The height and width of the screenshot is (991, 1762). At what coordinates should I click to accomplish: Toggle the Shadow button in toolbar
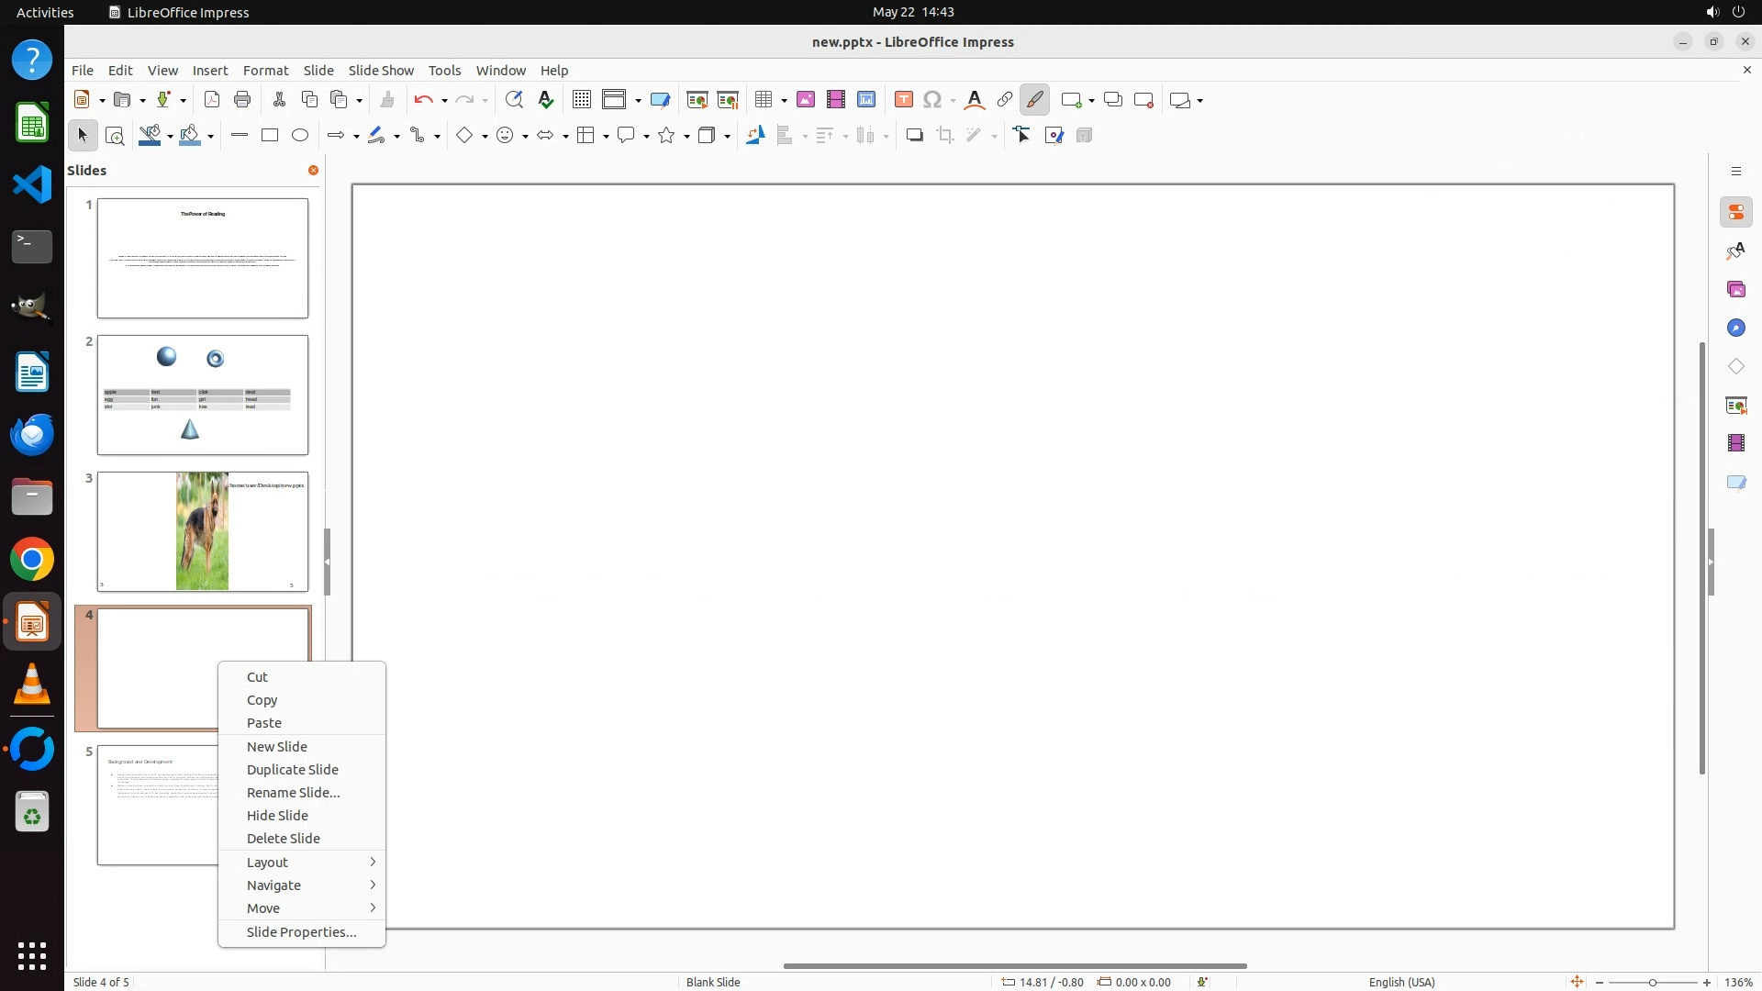tap(914, 136)
